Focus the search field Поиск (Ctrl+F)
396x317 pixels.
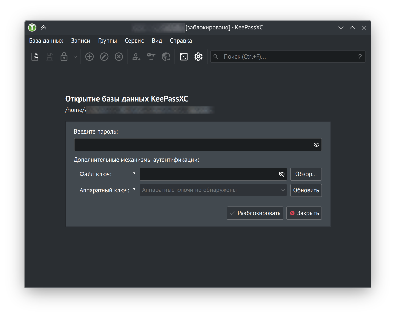tap(288, 57)
